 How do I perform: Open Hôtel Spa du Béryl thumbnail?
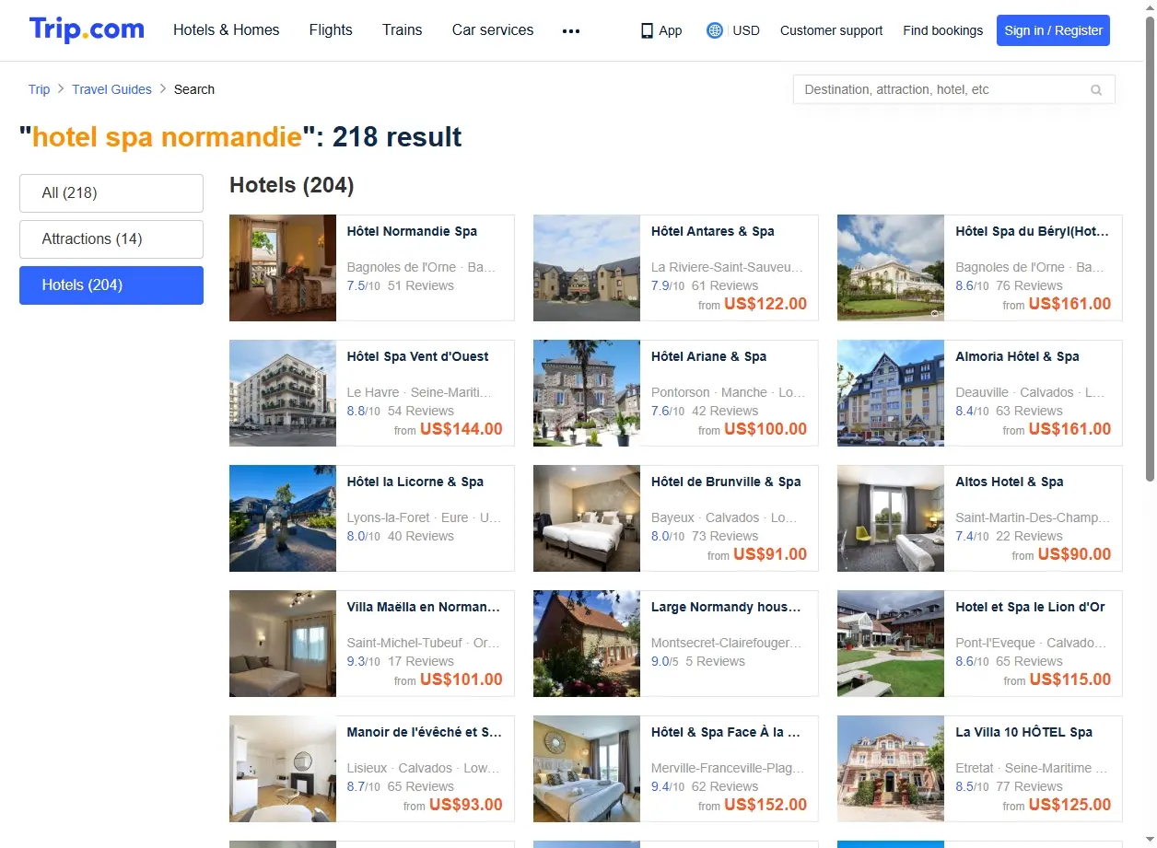(891, 268)
